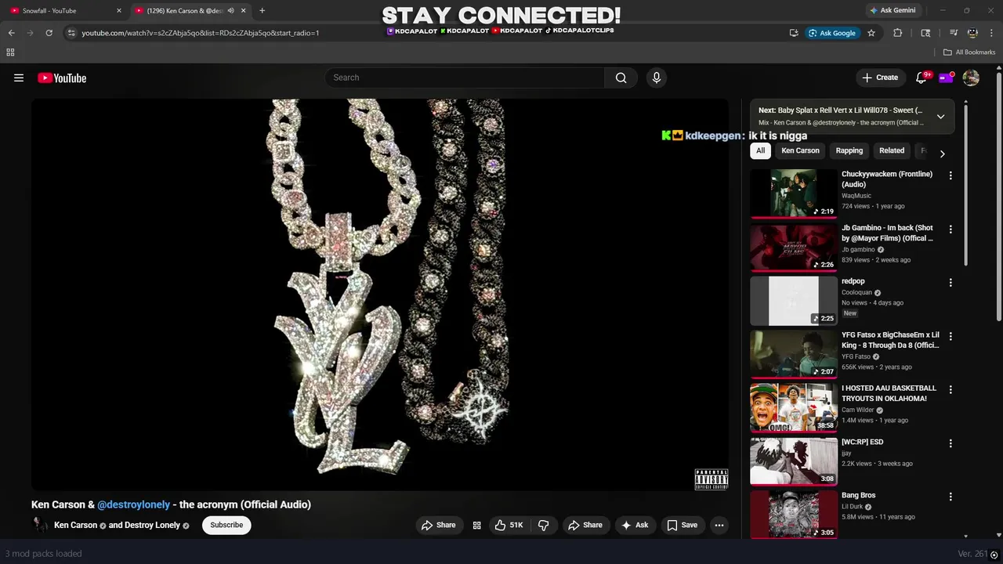The image size is (1003, 564).
Task: Click the install app icon in address bar
Action: [x=794, y=33]
